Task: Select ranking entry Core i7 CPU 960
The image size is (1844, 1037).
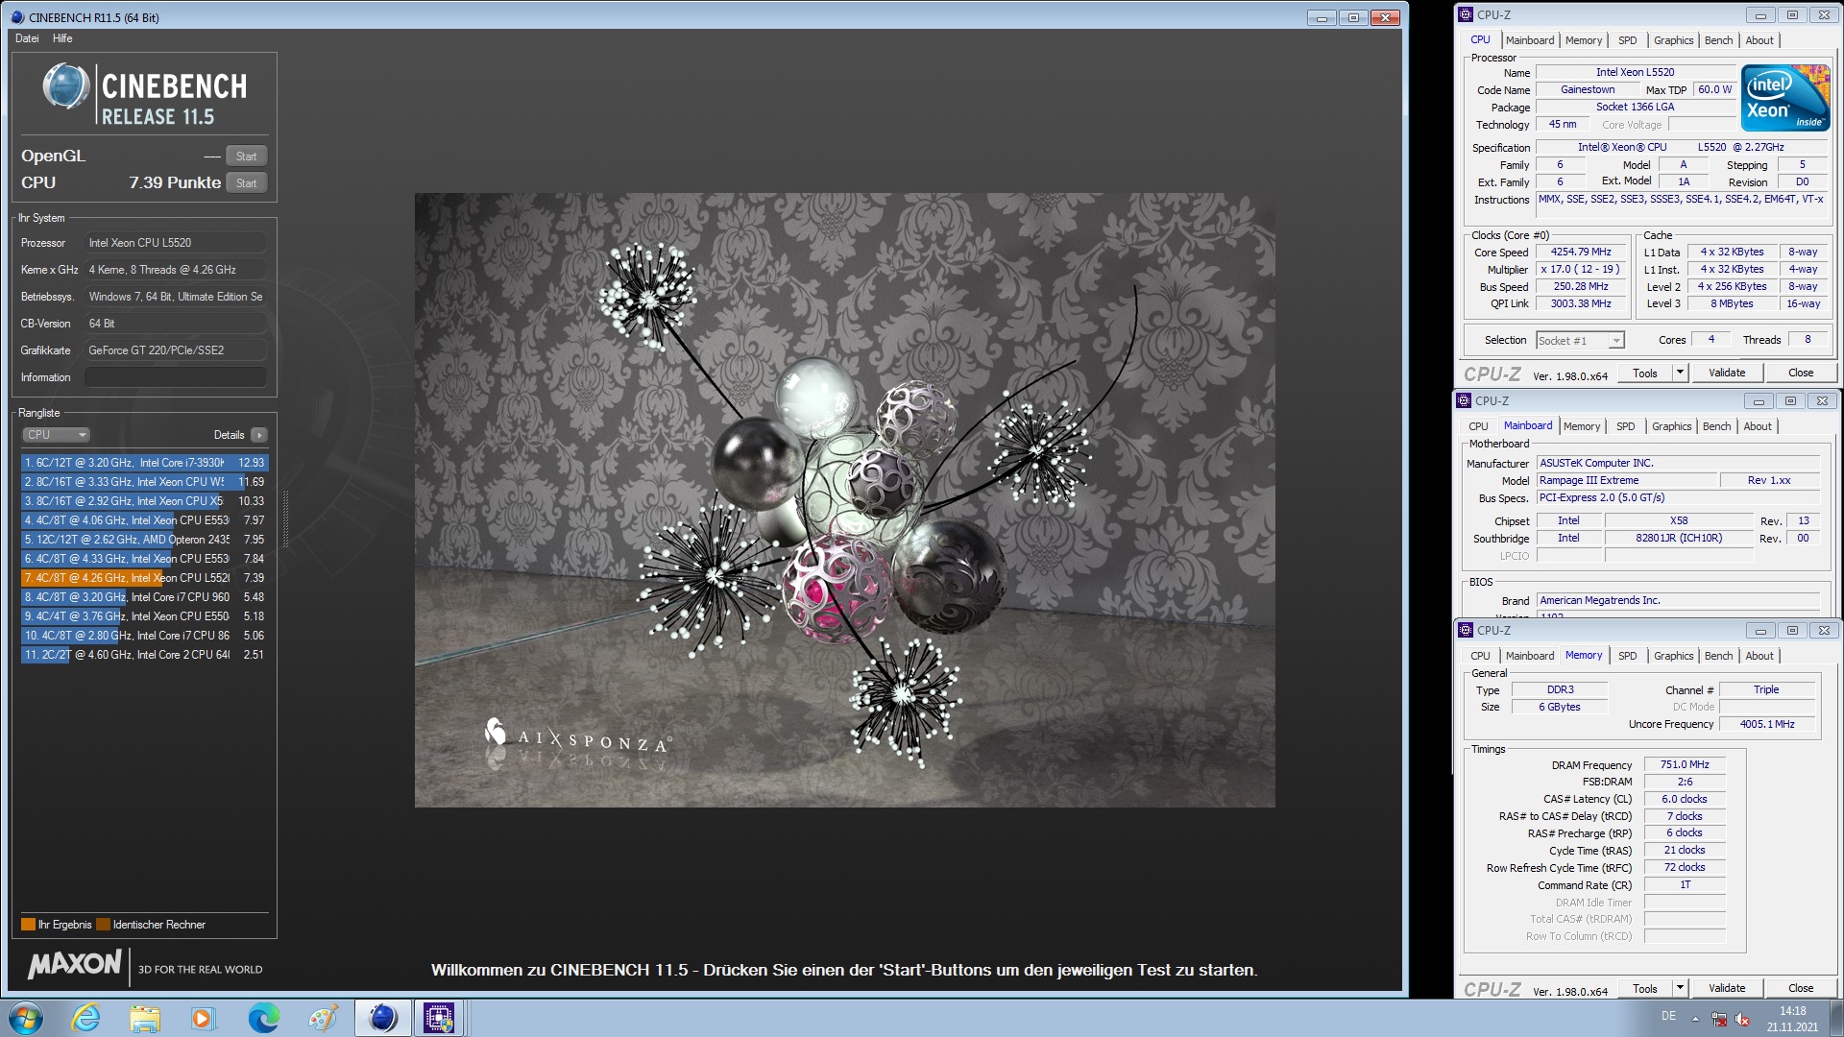Action: click(x=145, y=597)
